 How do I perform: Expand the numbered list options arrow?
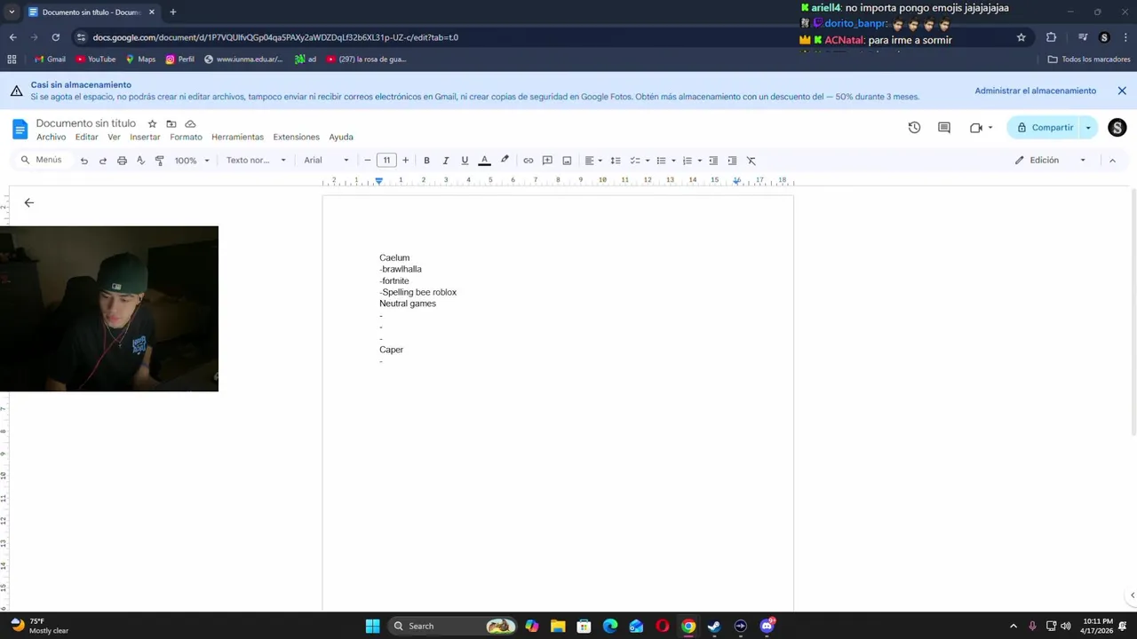[x=700, y=161]
